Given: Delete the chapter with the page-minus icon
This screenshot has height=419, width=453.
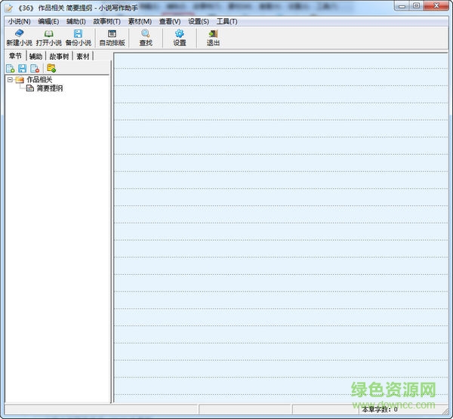Looking at the screenshot, I should (x=35, y=69).
